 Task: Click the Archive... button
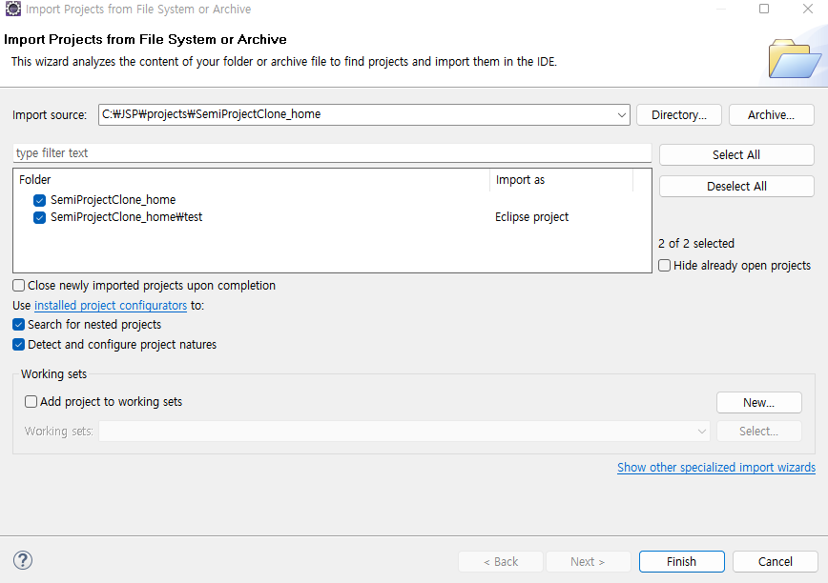pyautogui.click(x=771, y=115)
